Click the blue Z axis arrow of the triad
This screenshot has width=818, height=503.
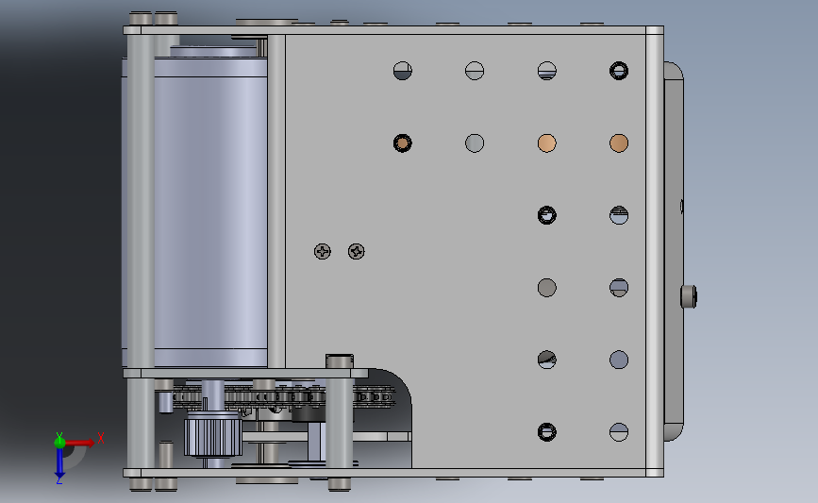59,463
